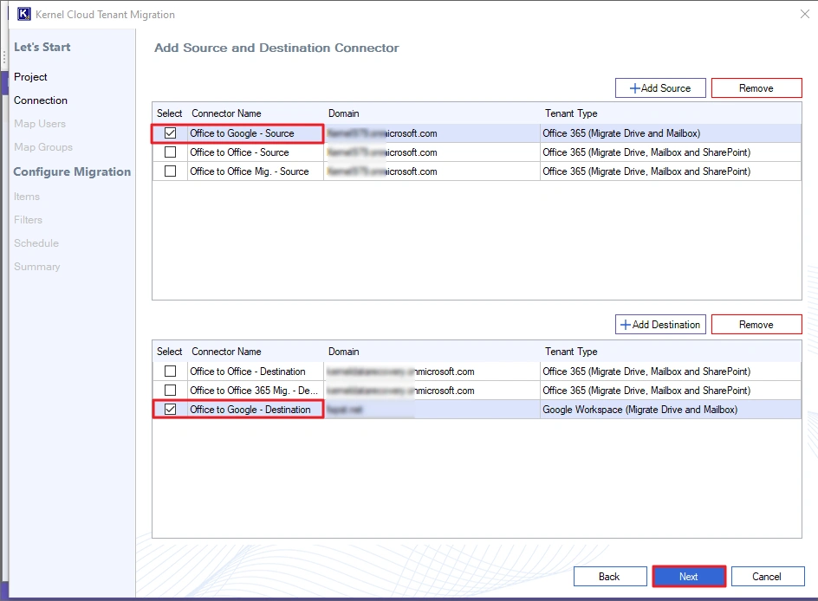
Task: Enable the Office to Office - Source checkbox
Action: pos(170,152)
